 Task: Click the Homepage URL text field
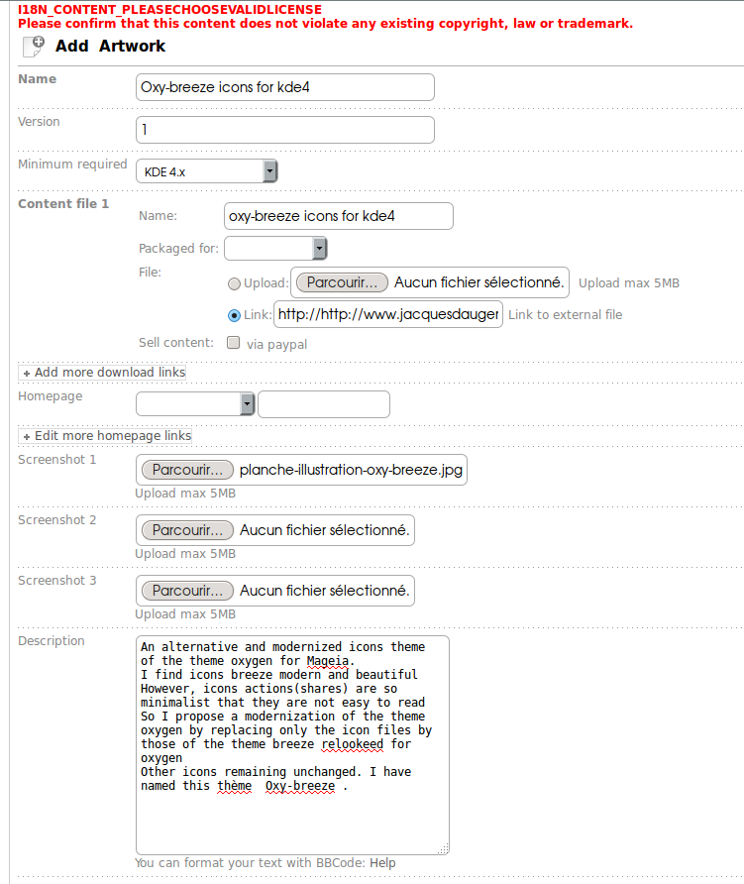(x=324, y=404)
